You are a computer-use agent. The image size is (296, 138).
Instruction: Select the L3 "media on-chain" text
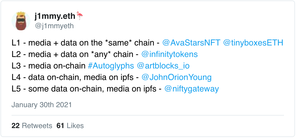click(48, 66)
